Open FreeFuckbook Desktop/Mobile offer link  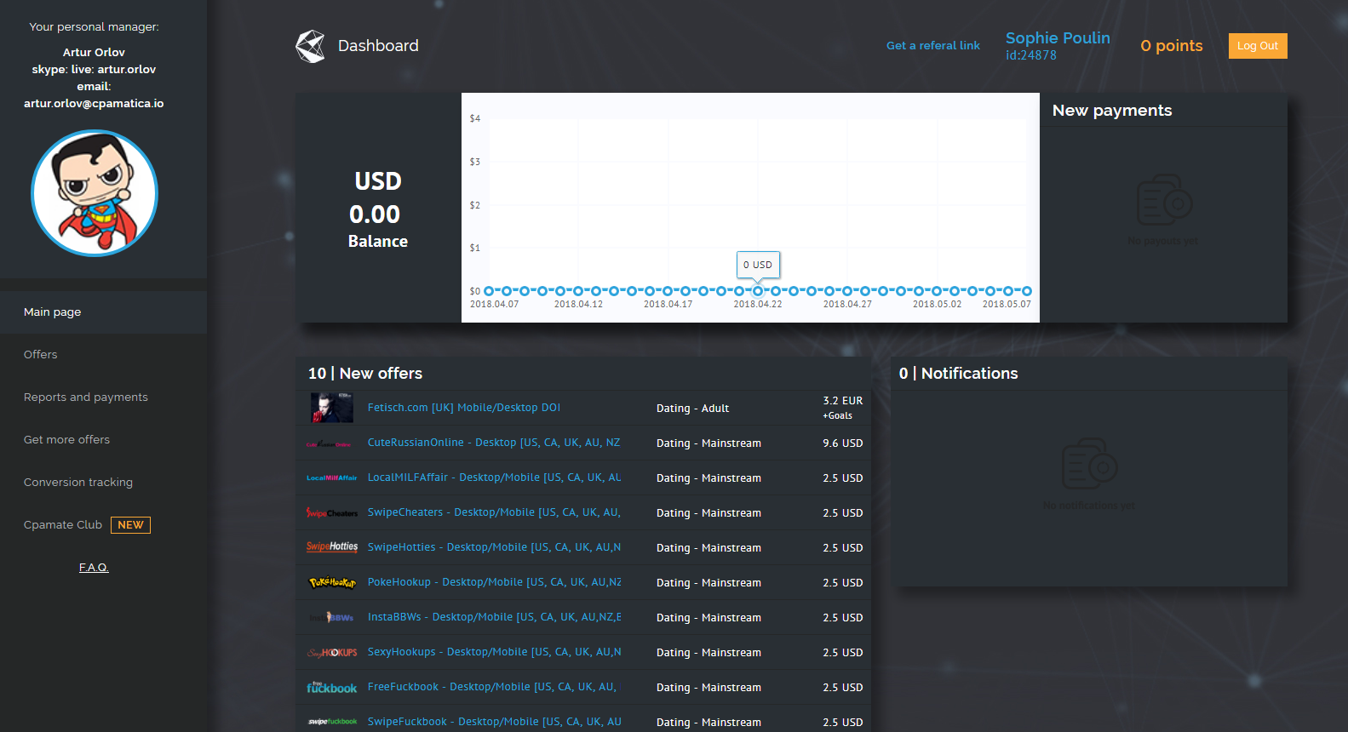pyautogui.click(x=492, y=687)
